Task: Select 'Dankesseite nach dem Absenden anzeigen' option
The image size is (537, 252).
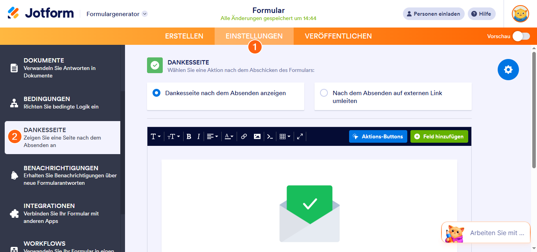Action: click(157, 93)
